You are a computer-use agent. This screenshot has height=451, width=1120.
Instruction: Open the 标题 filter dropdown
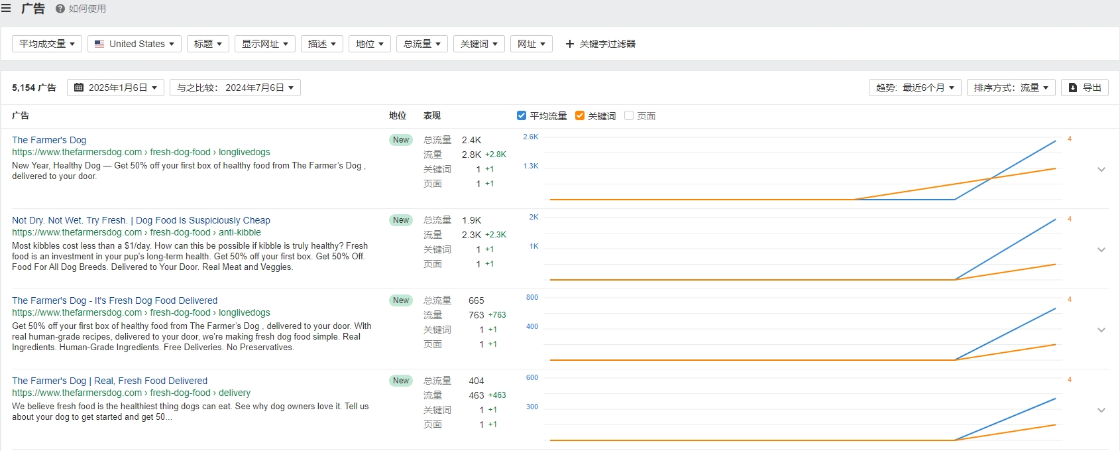208,44
